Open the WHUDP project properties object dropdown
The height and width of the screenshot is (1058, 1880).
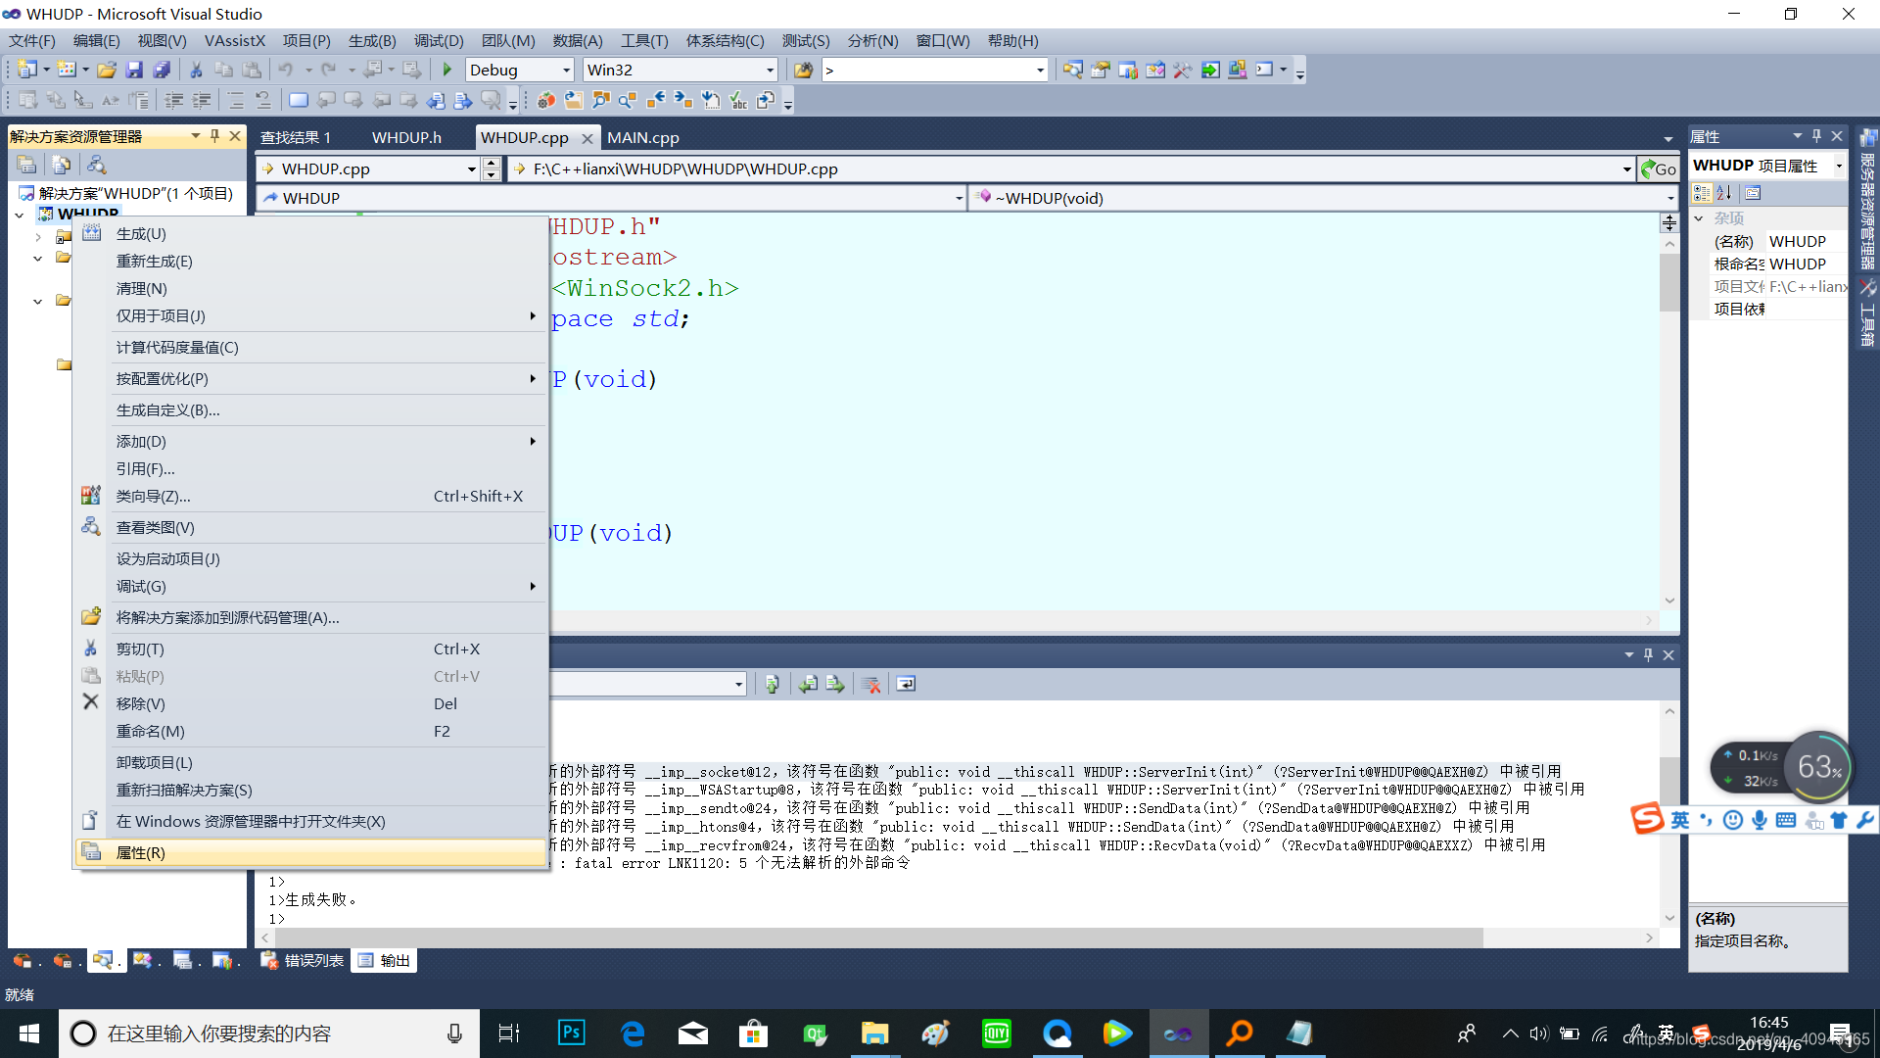pyautogui.click(x=1839, y=166)
